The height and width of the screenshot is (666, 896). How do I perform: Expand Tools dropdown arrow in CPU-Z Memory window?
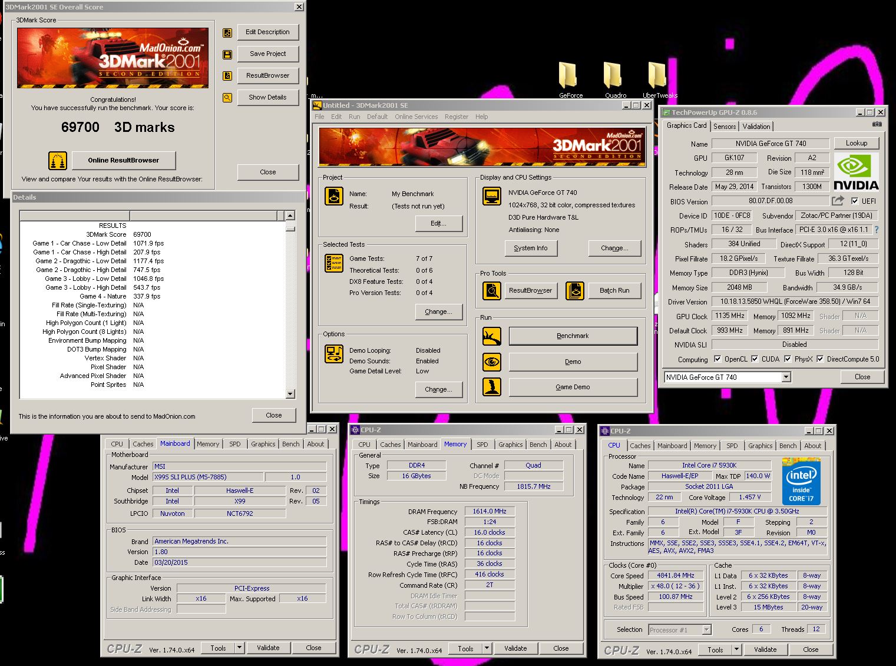pos(487,648)
